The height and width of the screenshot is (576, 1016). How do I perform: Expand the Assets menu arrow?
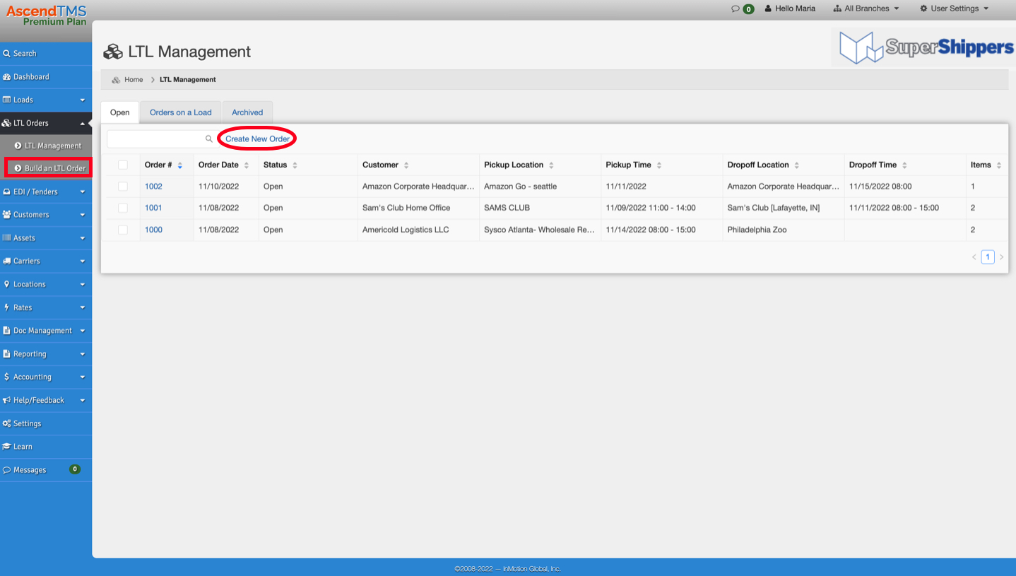pos(83,239)
